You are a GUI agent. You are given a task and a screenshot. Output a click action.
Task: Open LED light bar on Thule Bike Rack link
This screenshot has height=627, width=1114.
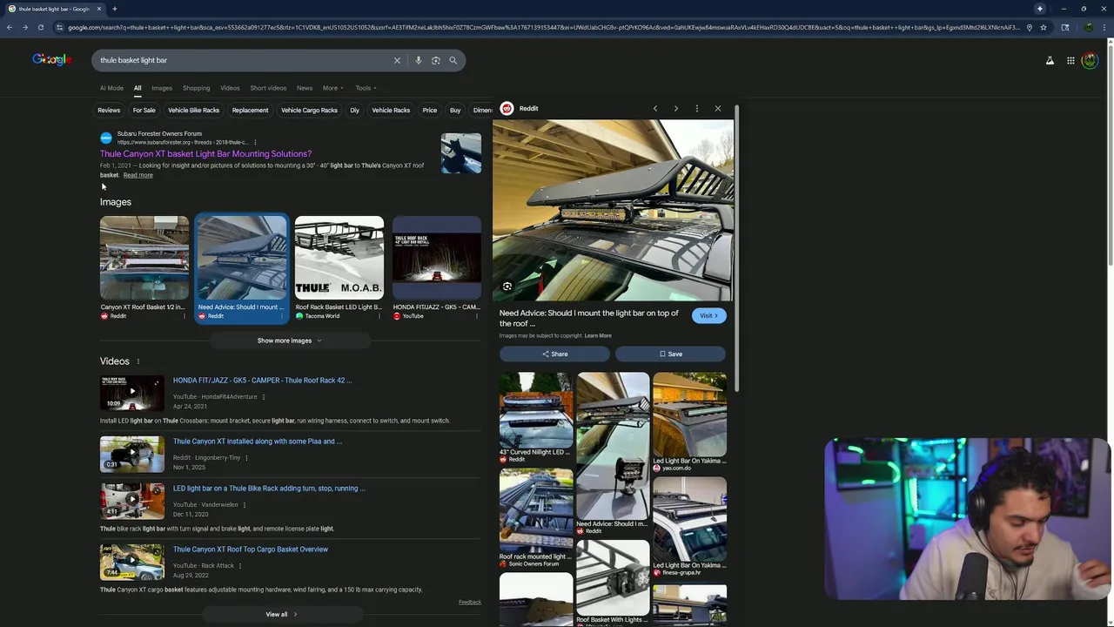point(269,489)
